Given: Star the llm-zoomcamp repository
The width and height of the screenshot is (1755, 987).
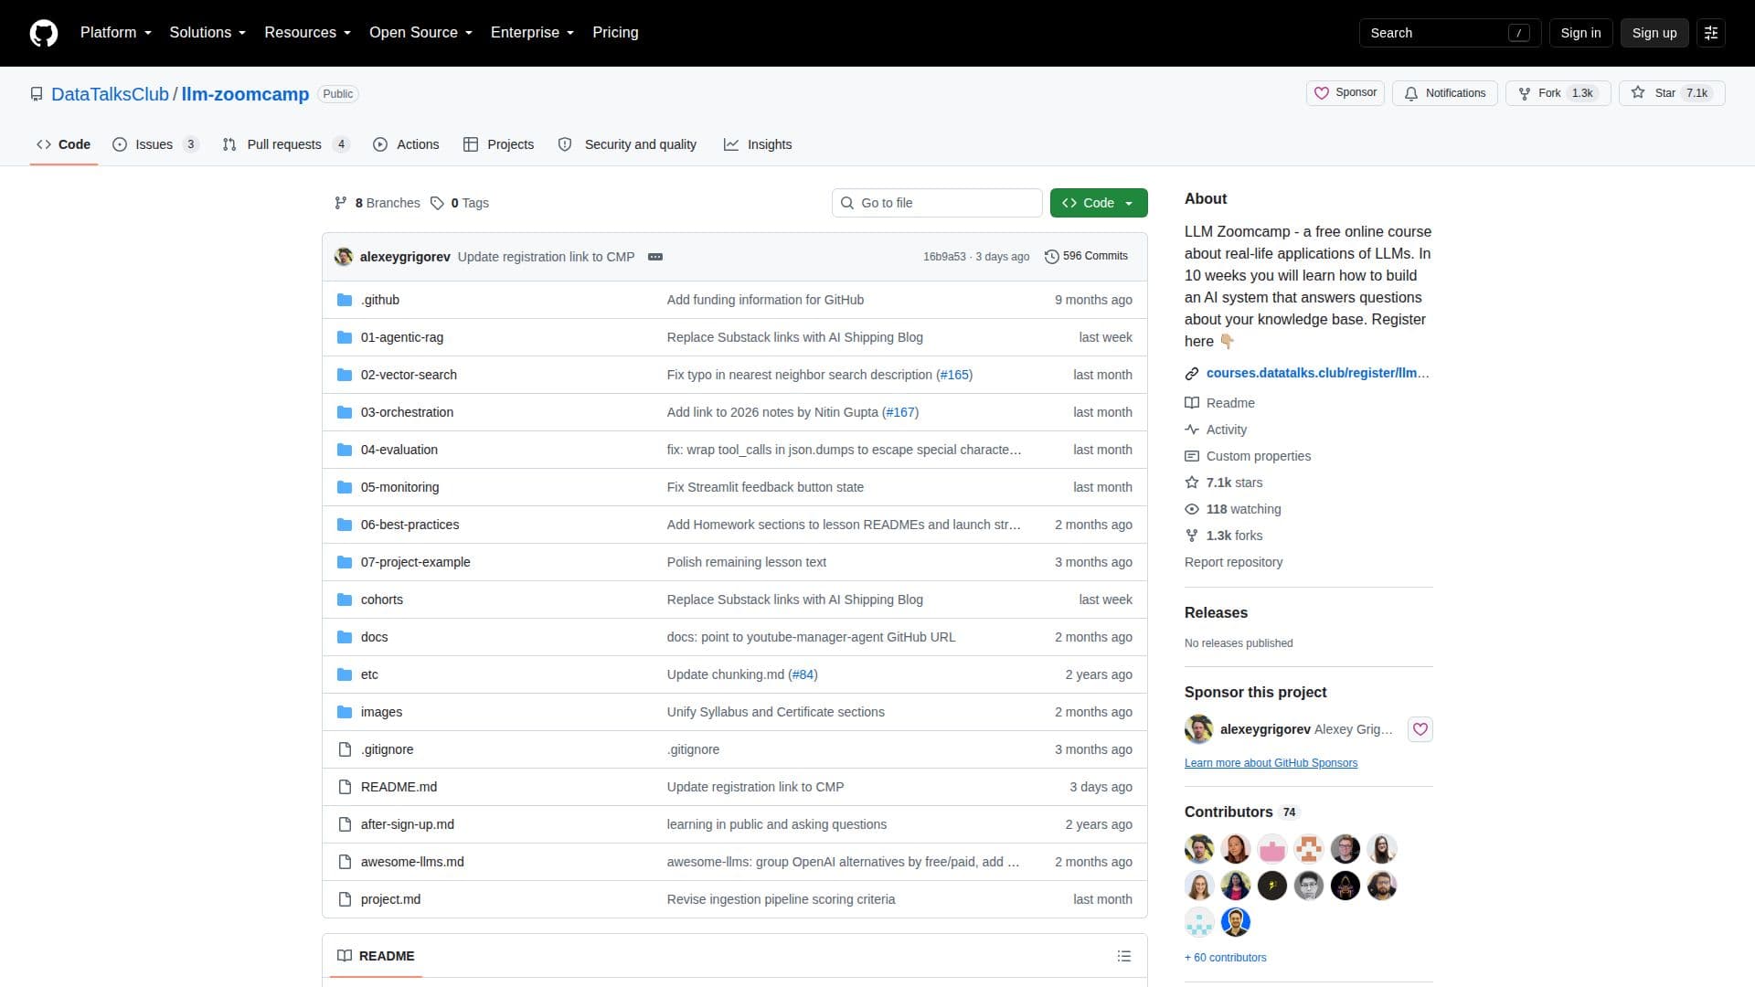Looking at the screenshot, I should [1671, 93].
